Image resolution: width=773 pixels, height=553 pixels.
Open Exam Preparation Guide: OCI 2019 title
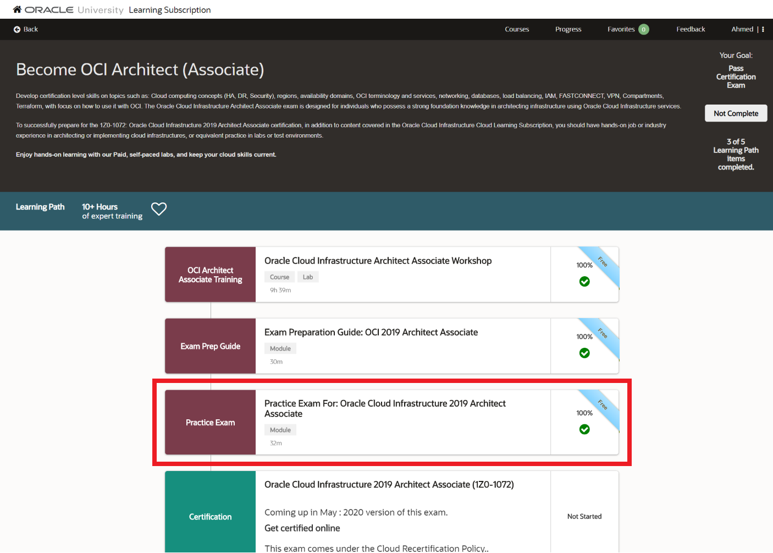pos(371,332)
